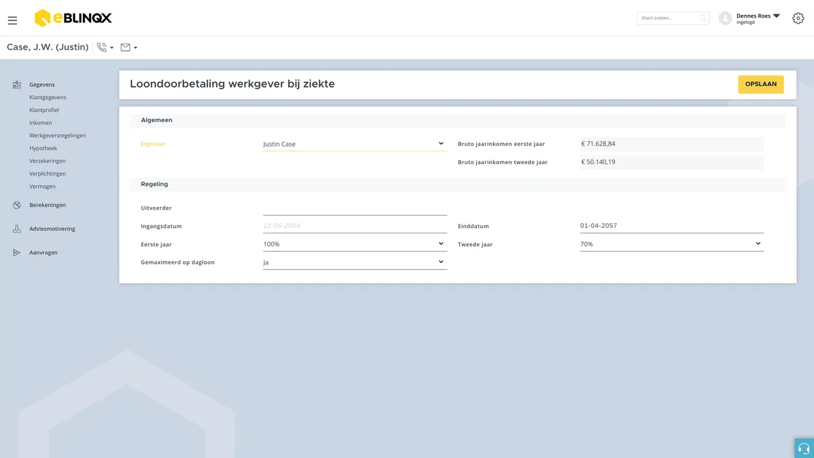Click the Adviesmotivering icon
The image size is (814, 458).
pyautogui.click(x=17, y=229)
